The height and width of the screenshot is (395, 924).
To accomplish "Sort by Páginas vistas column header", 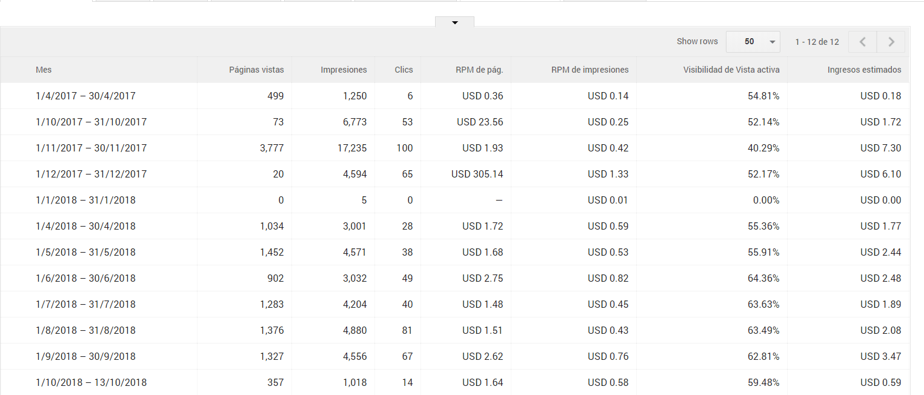I will 256,70.
